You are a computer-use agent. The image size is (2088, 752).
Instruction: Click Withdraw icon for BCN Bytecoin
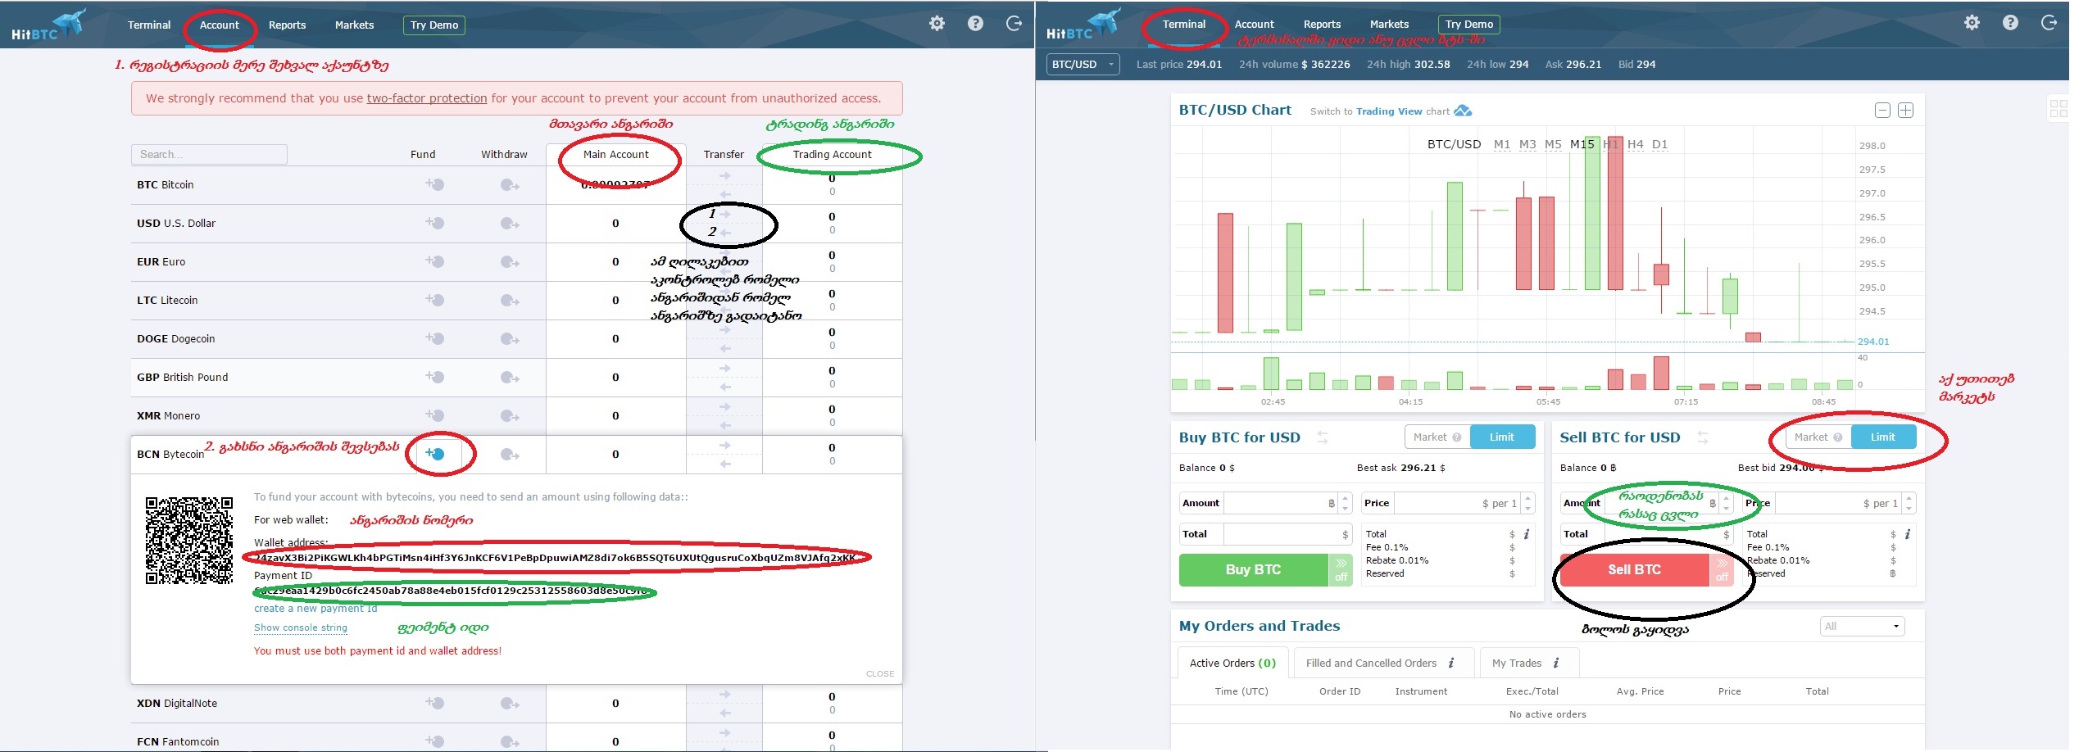click(x=510, y=455)
